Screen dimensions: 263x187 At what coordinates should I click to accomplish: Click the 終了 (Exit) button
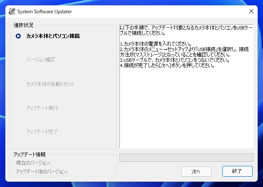[x=237, y=171]
